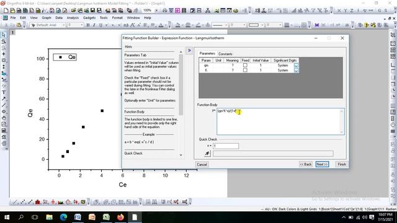Viewport: 397px width, 223px height.
Task: Select the Text tool (T)
Action: 4,92
